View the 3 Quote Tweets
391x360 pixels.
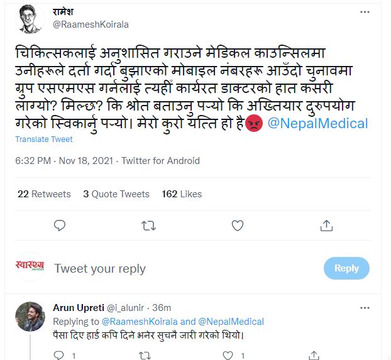pos(117,194)
